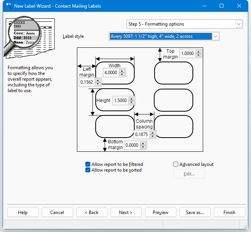This screenshot has width=251, height=232.
Task: Decrease the Bottom margin value
Action: [143, 147]
